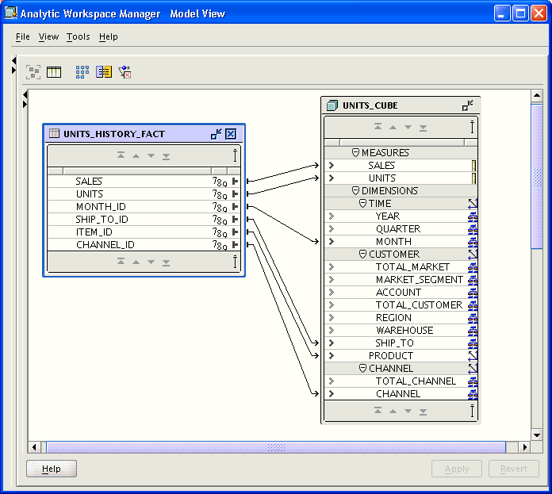552x494 pixels.
Task: Collapse the UNITS_HISTORY_FACT table window
Action: (x=217, y=134)
